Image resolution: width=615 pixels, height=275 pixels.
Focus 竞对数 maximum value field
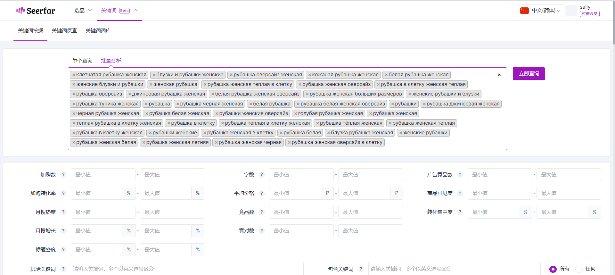pyautogui.click(x=371, y=231)
